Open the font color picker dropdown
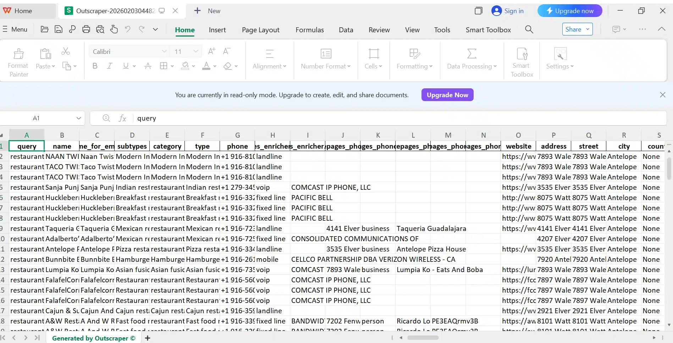The height and width of the screenshot is (343, 673). pos(215,66)
